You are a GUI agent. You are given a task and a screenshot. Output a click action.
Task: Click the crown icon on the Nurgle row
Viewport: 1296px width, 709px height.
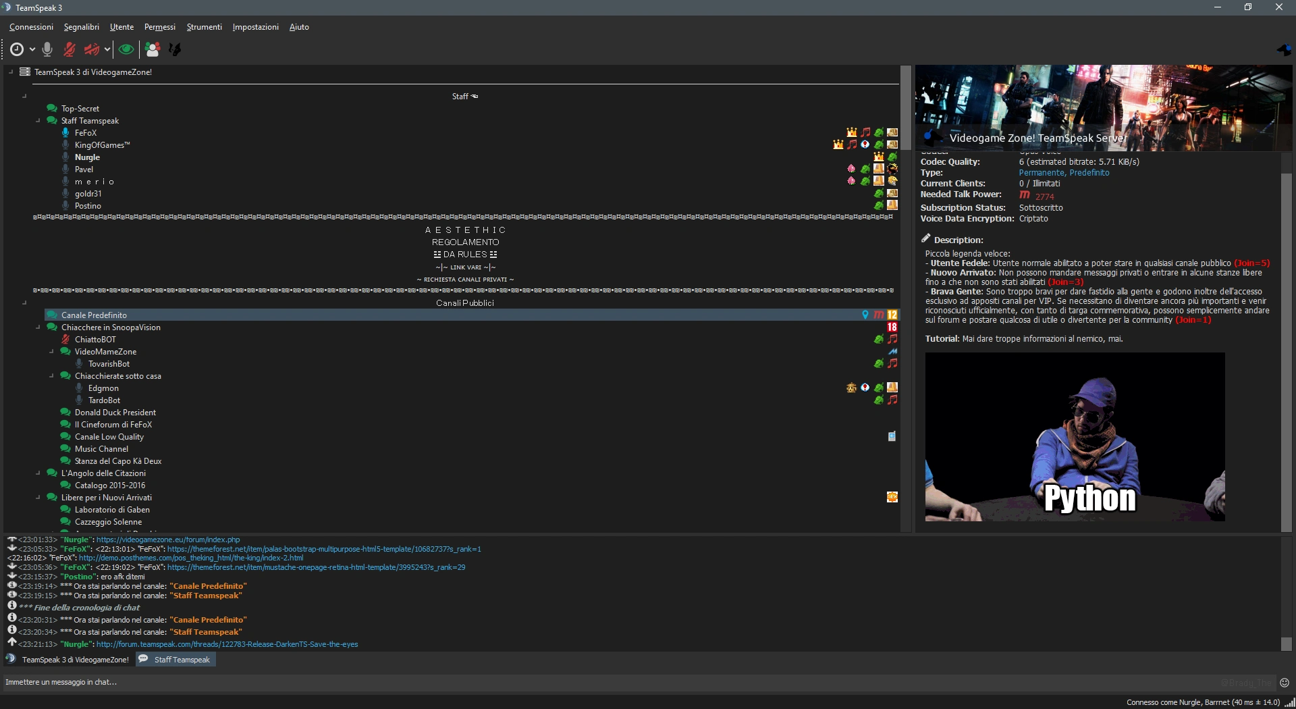pyautogui.click(x=879, y=157)
